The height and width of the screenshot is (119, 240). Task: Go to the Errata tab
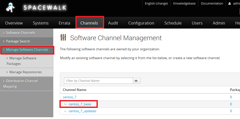(65, 23)
